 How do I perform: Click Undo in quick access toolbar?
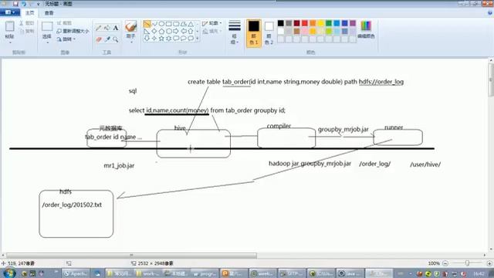[x=24, y=4]
